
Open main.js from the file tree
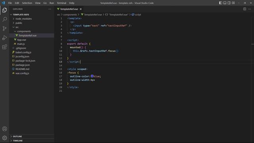point(32,44)
